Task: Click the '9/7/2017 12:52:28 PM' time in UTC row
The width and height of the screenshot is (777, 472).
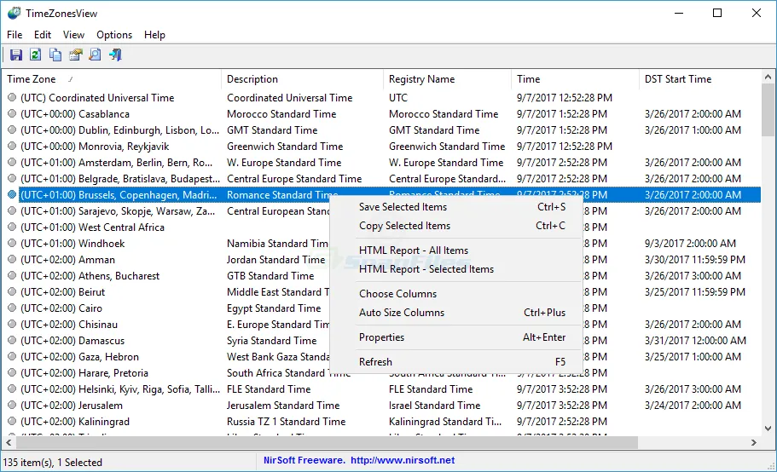Action: tap(565, 97)
